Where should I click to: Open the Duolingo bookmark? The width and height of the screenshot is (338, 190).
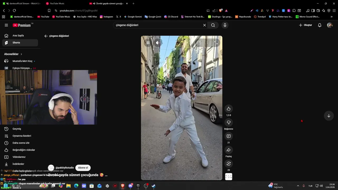pos(220,17)
